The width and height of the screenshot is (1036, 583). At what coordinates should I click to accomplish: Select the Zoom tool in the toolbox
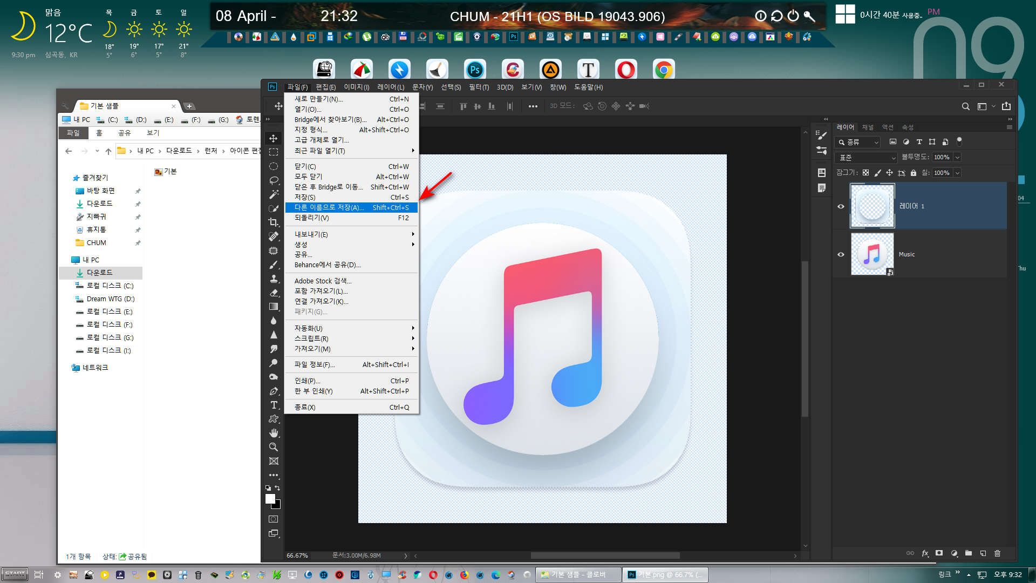click(x=274, y=447)
